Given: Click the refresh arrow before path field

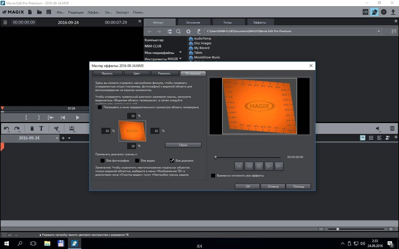Looking at the screenshot, I should (199, 32).
